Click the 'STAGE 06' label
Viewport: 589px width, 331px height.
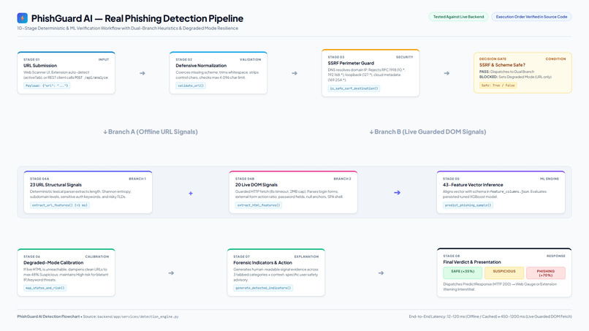click(x=31, y=256)
